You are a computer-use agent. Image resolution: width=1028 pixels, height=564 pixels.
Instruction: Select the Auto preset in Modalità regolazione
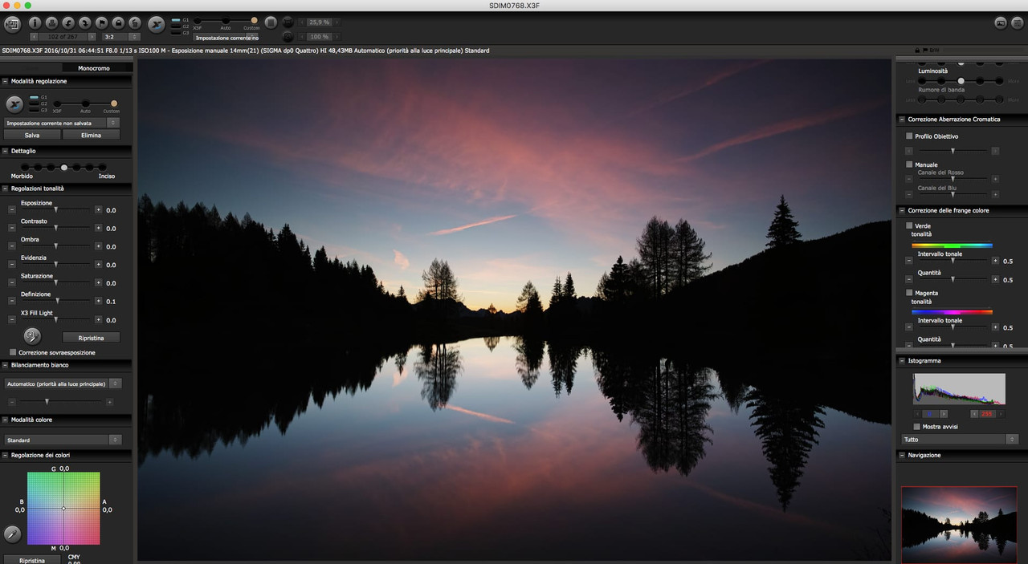coord(86,103)
